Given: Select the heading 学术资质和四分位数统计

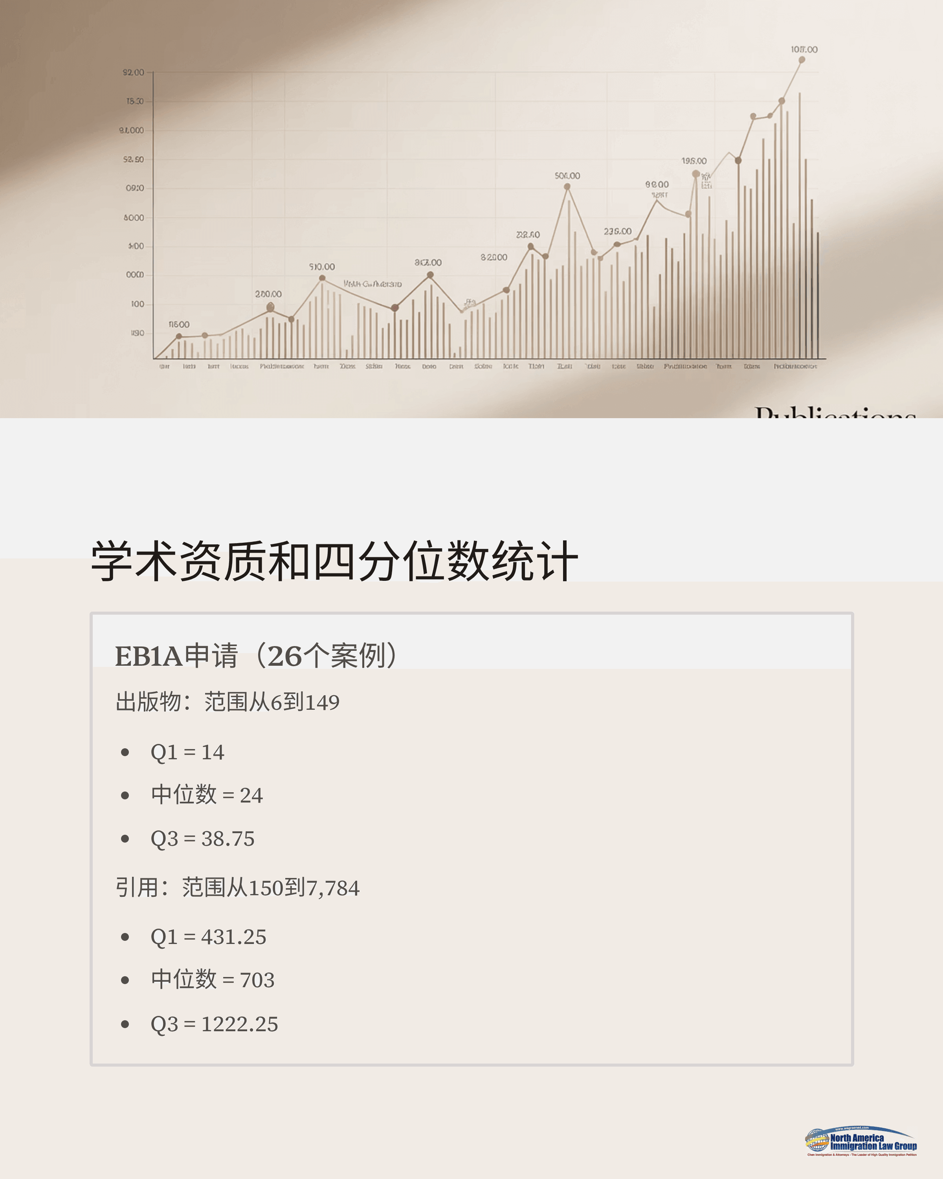Looking at the screenshot, I should point(334,561).
